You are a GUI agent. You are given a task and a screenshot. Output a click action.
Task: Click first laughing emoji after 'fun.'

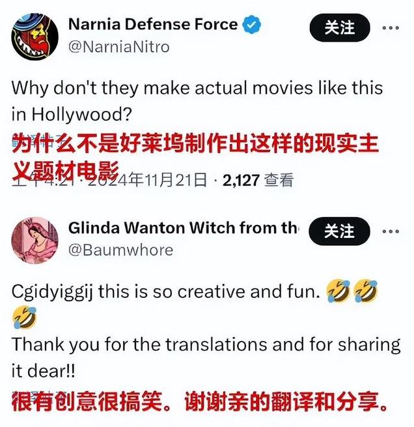(x=338, y=291)
